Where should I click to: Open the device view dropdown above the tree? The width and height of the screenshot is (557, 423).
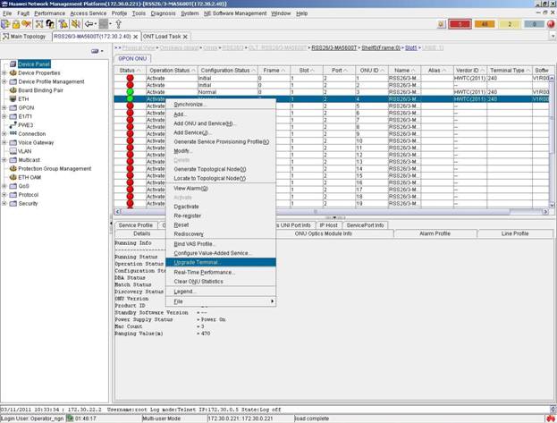tap(97, 51)
